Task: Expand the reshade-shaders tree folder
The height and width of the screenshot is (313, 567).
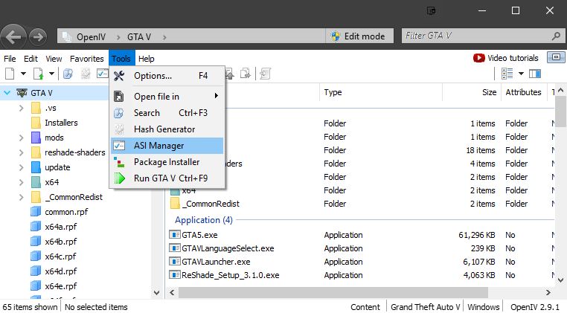Action: click(x=21, y=152)
